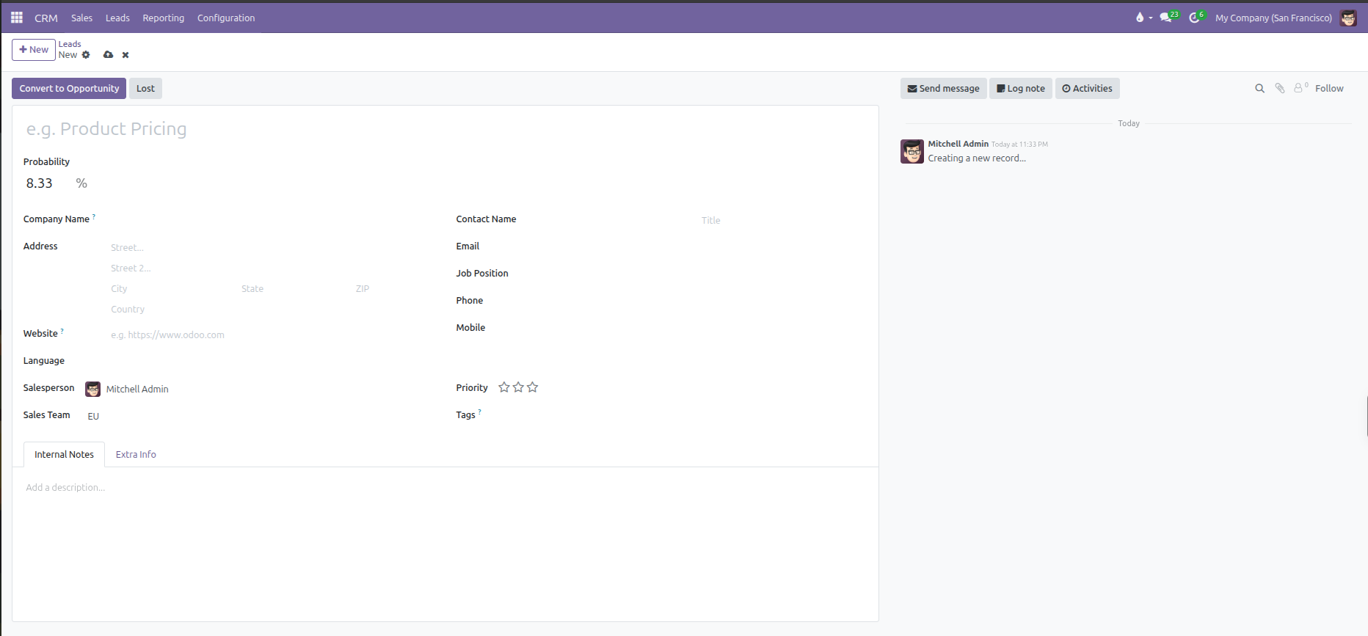This screenshot has width=1368, height=636.
Task: Open the Configuration menu
Action: click(226, 18)
